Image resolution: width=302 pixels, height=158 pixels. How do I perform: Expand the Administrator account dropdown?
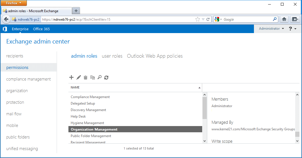click(271, 29)
